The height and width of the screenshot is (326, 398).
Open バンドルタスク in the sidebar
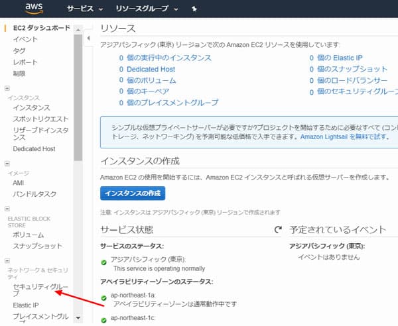(x=34, y=194)
